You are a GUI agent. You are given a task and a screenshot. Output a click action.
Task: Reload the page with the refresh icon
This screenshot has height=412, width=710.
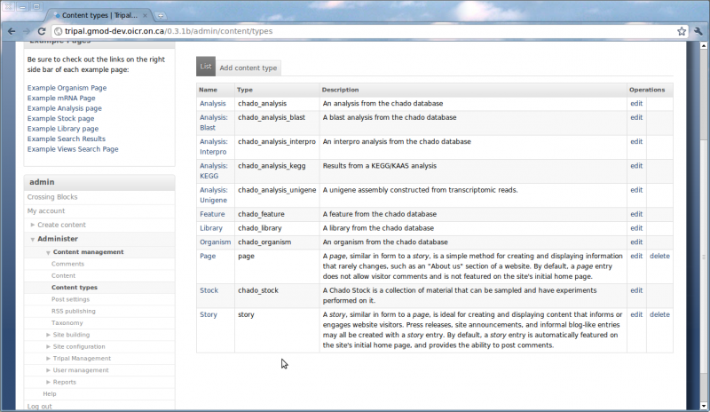point(42,31)
